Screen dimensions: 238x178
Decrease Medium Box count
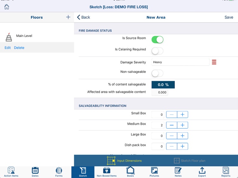click(x=171, y=125)
